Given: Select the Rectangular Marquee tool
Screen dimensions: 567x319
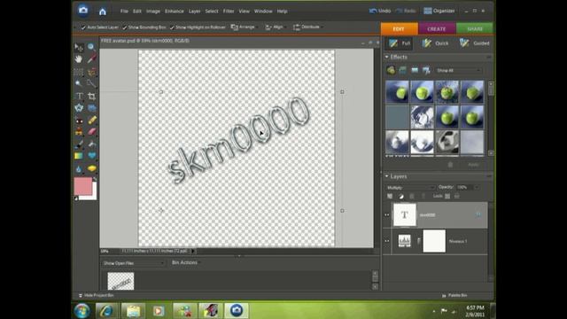Looking at the screenshot, I should pyautogui.click(x=79, y=72).
